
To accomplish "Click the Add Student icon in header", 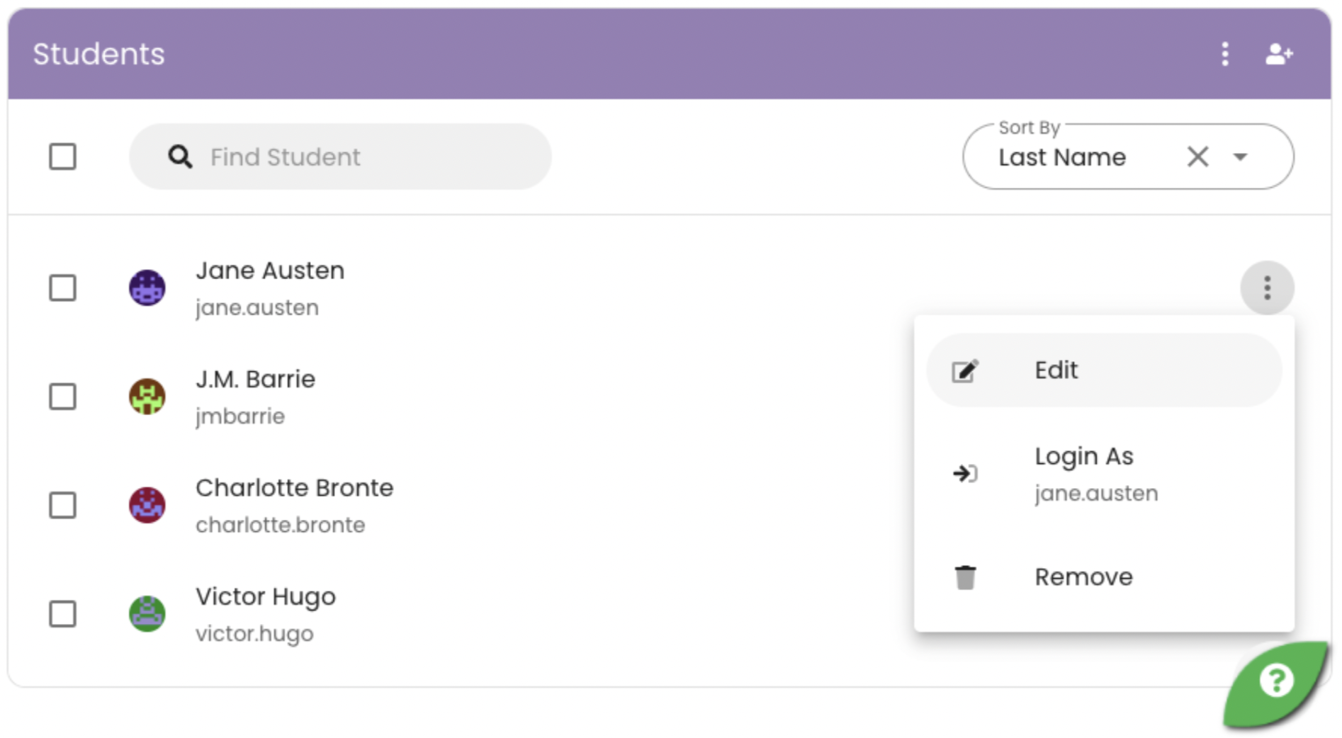I will coord(1280,54).
